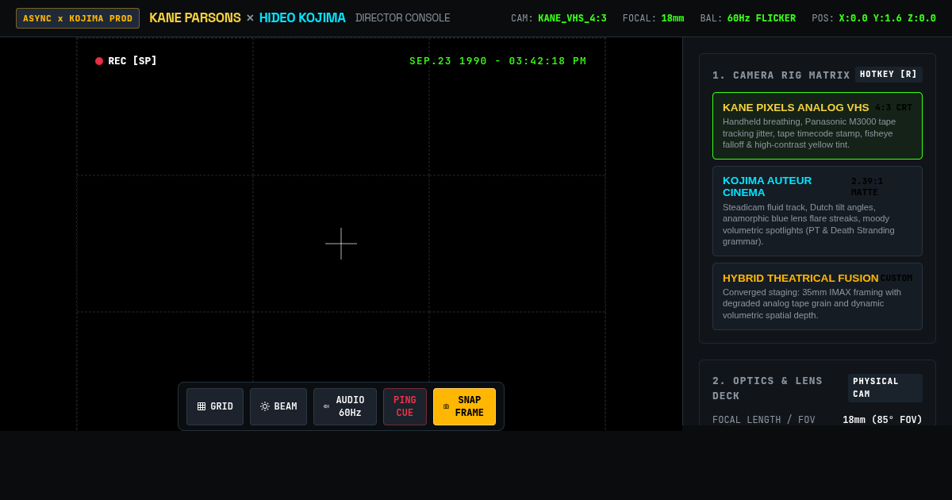Click the 18mm (85° FOV) value

point(882,420)
